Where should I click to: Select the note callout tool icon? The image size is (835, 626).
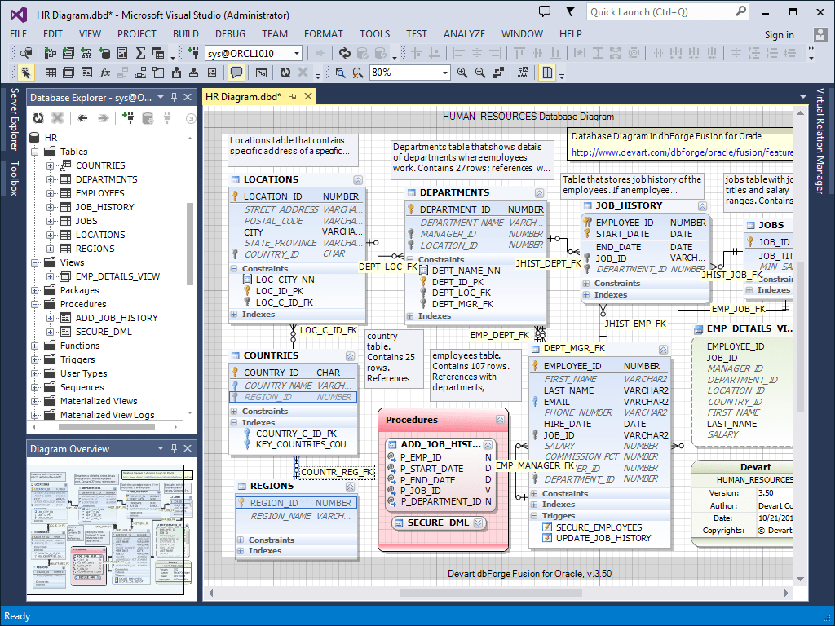[236, 72]
